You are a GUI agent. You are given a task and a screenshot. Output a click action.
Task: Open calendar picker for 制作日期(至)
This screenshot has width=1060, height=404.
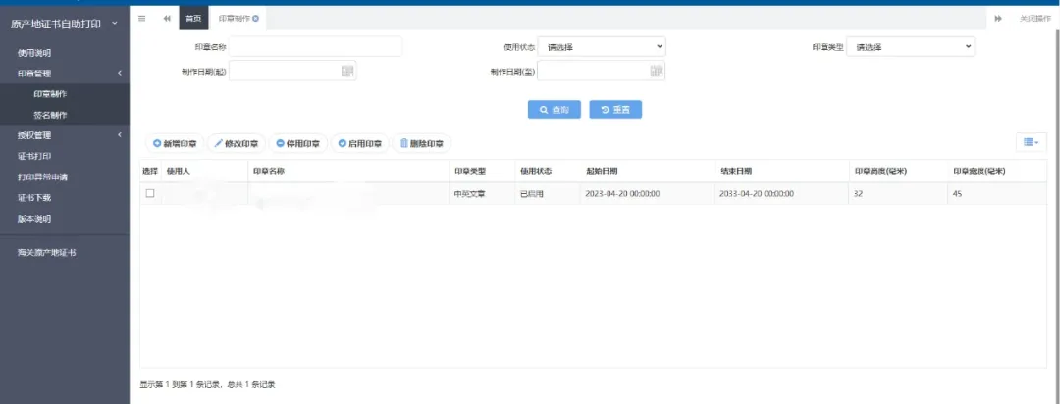coord(657,71)
